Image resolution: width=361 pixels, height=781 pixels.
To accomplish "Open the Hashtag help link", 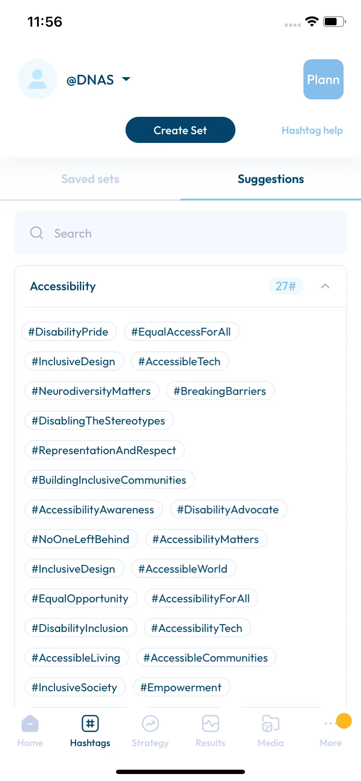I will 312,130.
